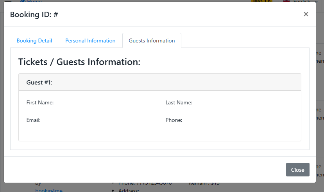Click the yellow PRO 1.0 badge

pyautogui.click(x=262, y=1)
